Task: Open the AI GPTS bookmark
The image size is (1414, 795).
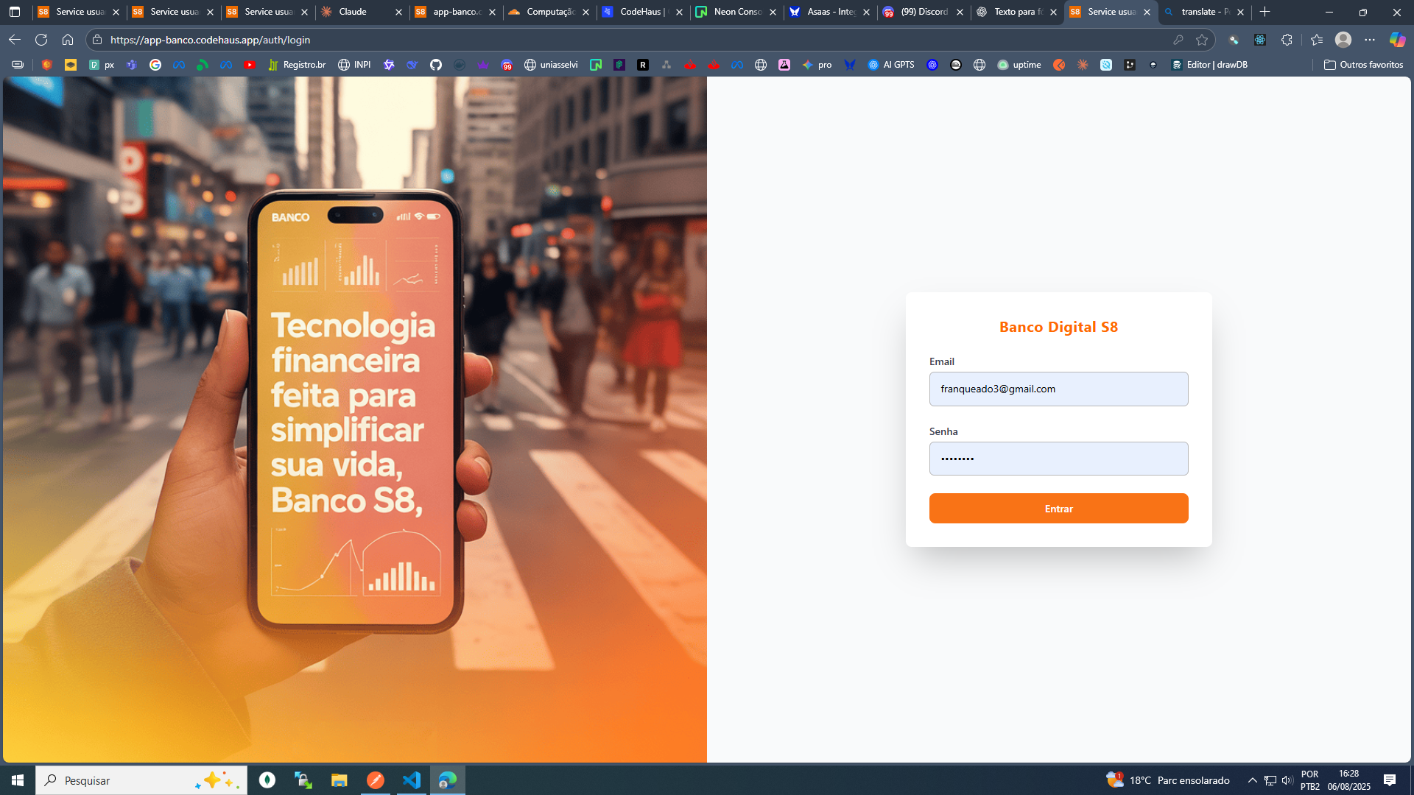Action: point(891,65)
